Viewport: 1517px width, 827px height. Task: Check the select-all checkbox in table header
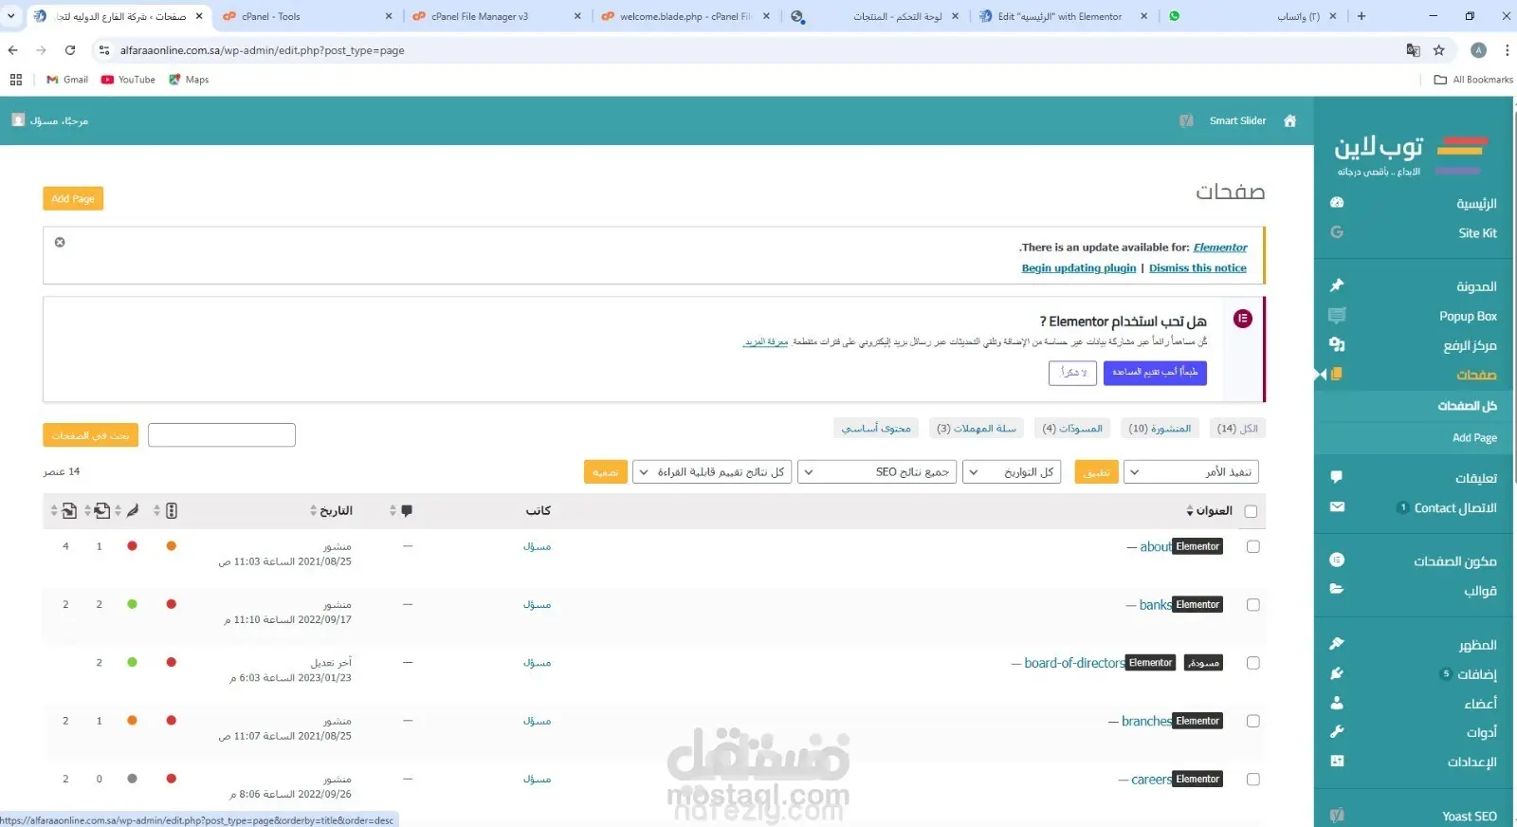(1251, 512)
